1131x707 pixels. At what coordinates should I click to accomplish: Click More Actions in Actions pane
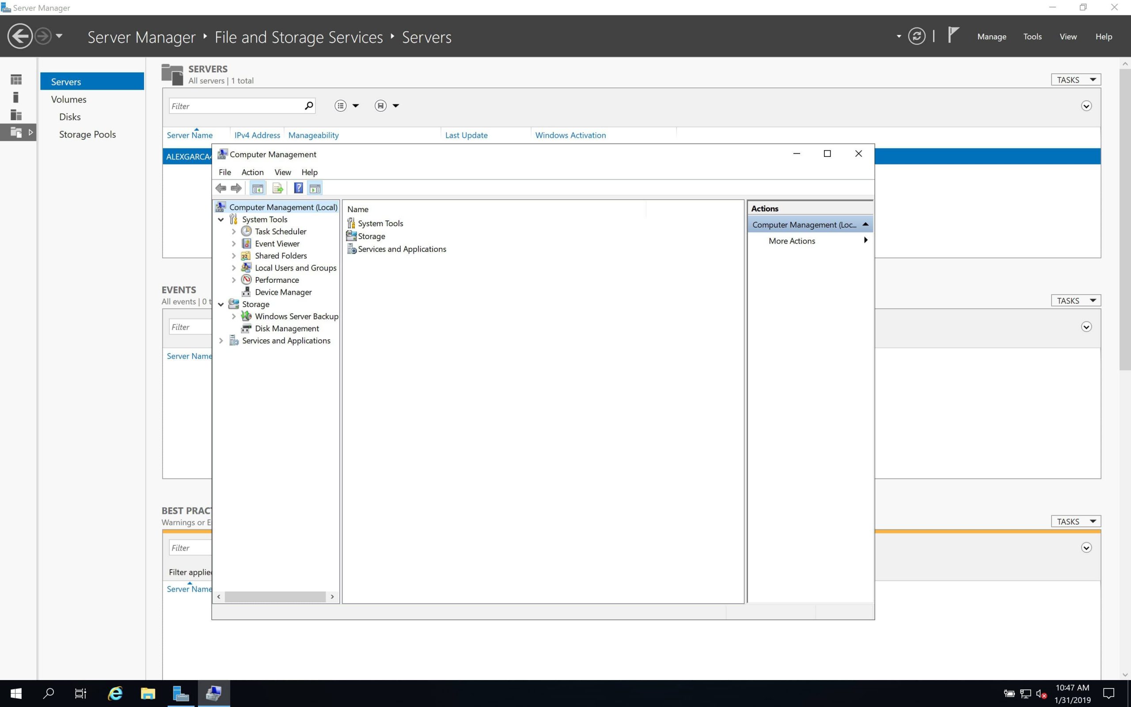click(792, 241)
